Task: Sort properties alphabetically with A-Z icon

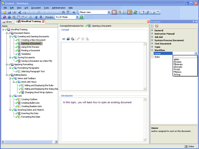Action: point(157,26)
